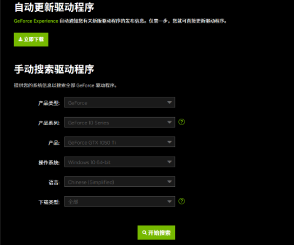The image size is (294, 245).
Task: Click the help icon beside 下载类型 dropdown
Action: (x=182, y=202)
